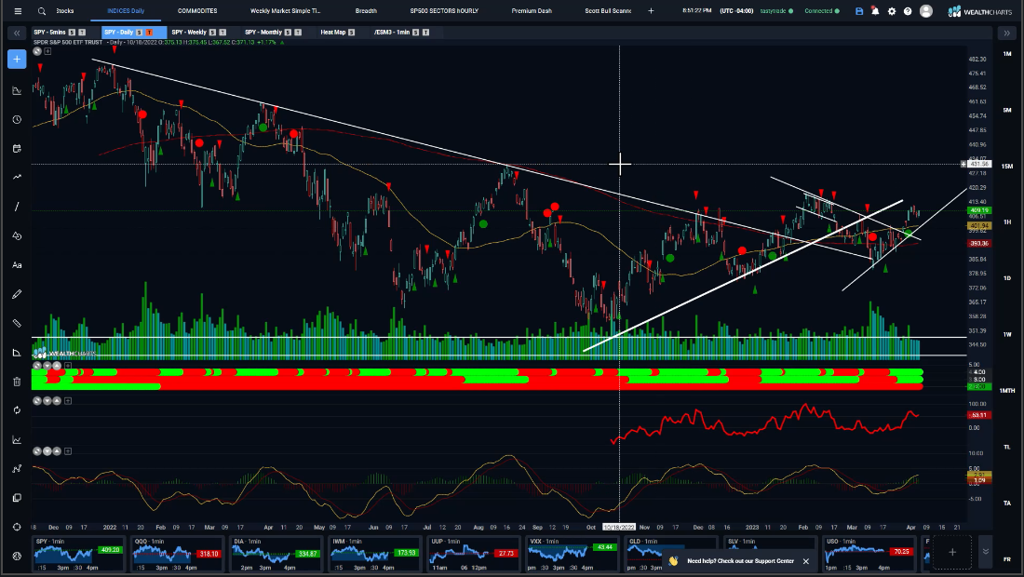
Task: Select the 15M timeframe button
Action: (1007, 166)
